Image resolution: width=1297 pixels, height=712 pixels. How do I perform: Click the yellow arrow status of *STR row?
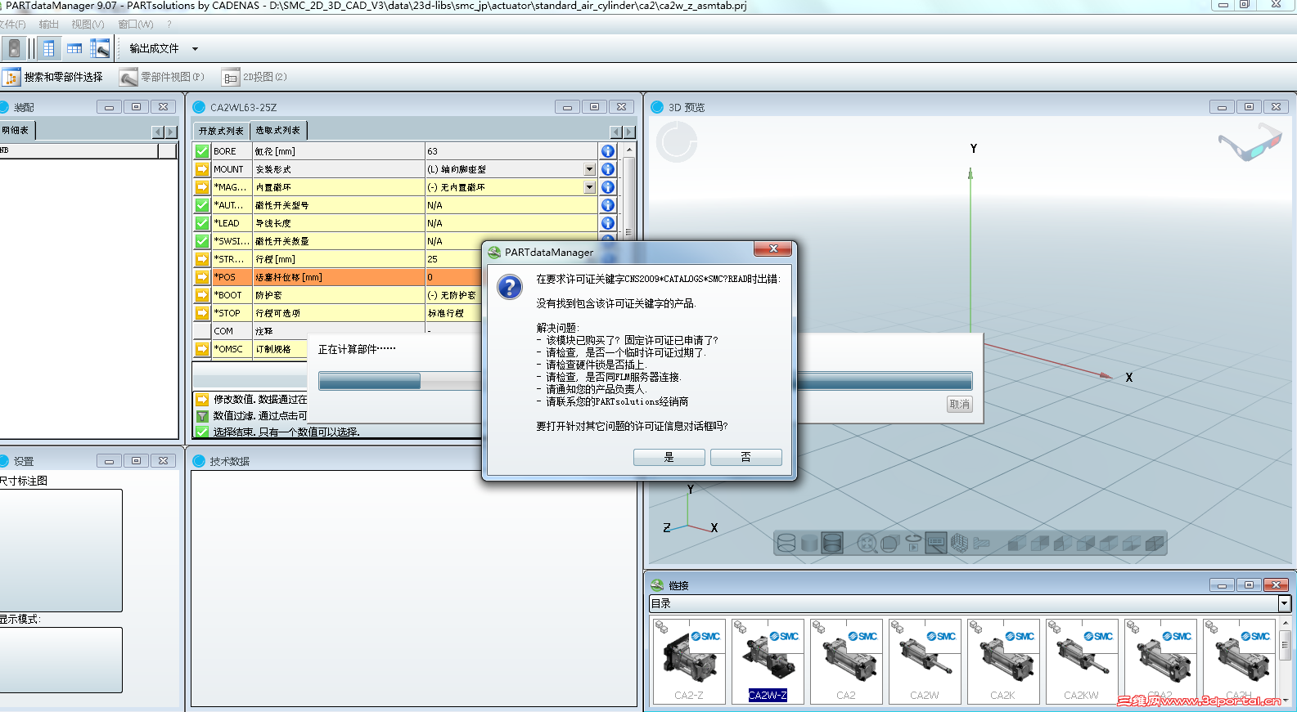(x=202, y=259)
